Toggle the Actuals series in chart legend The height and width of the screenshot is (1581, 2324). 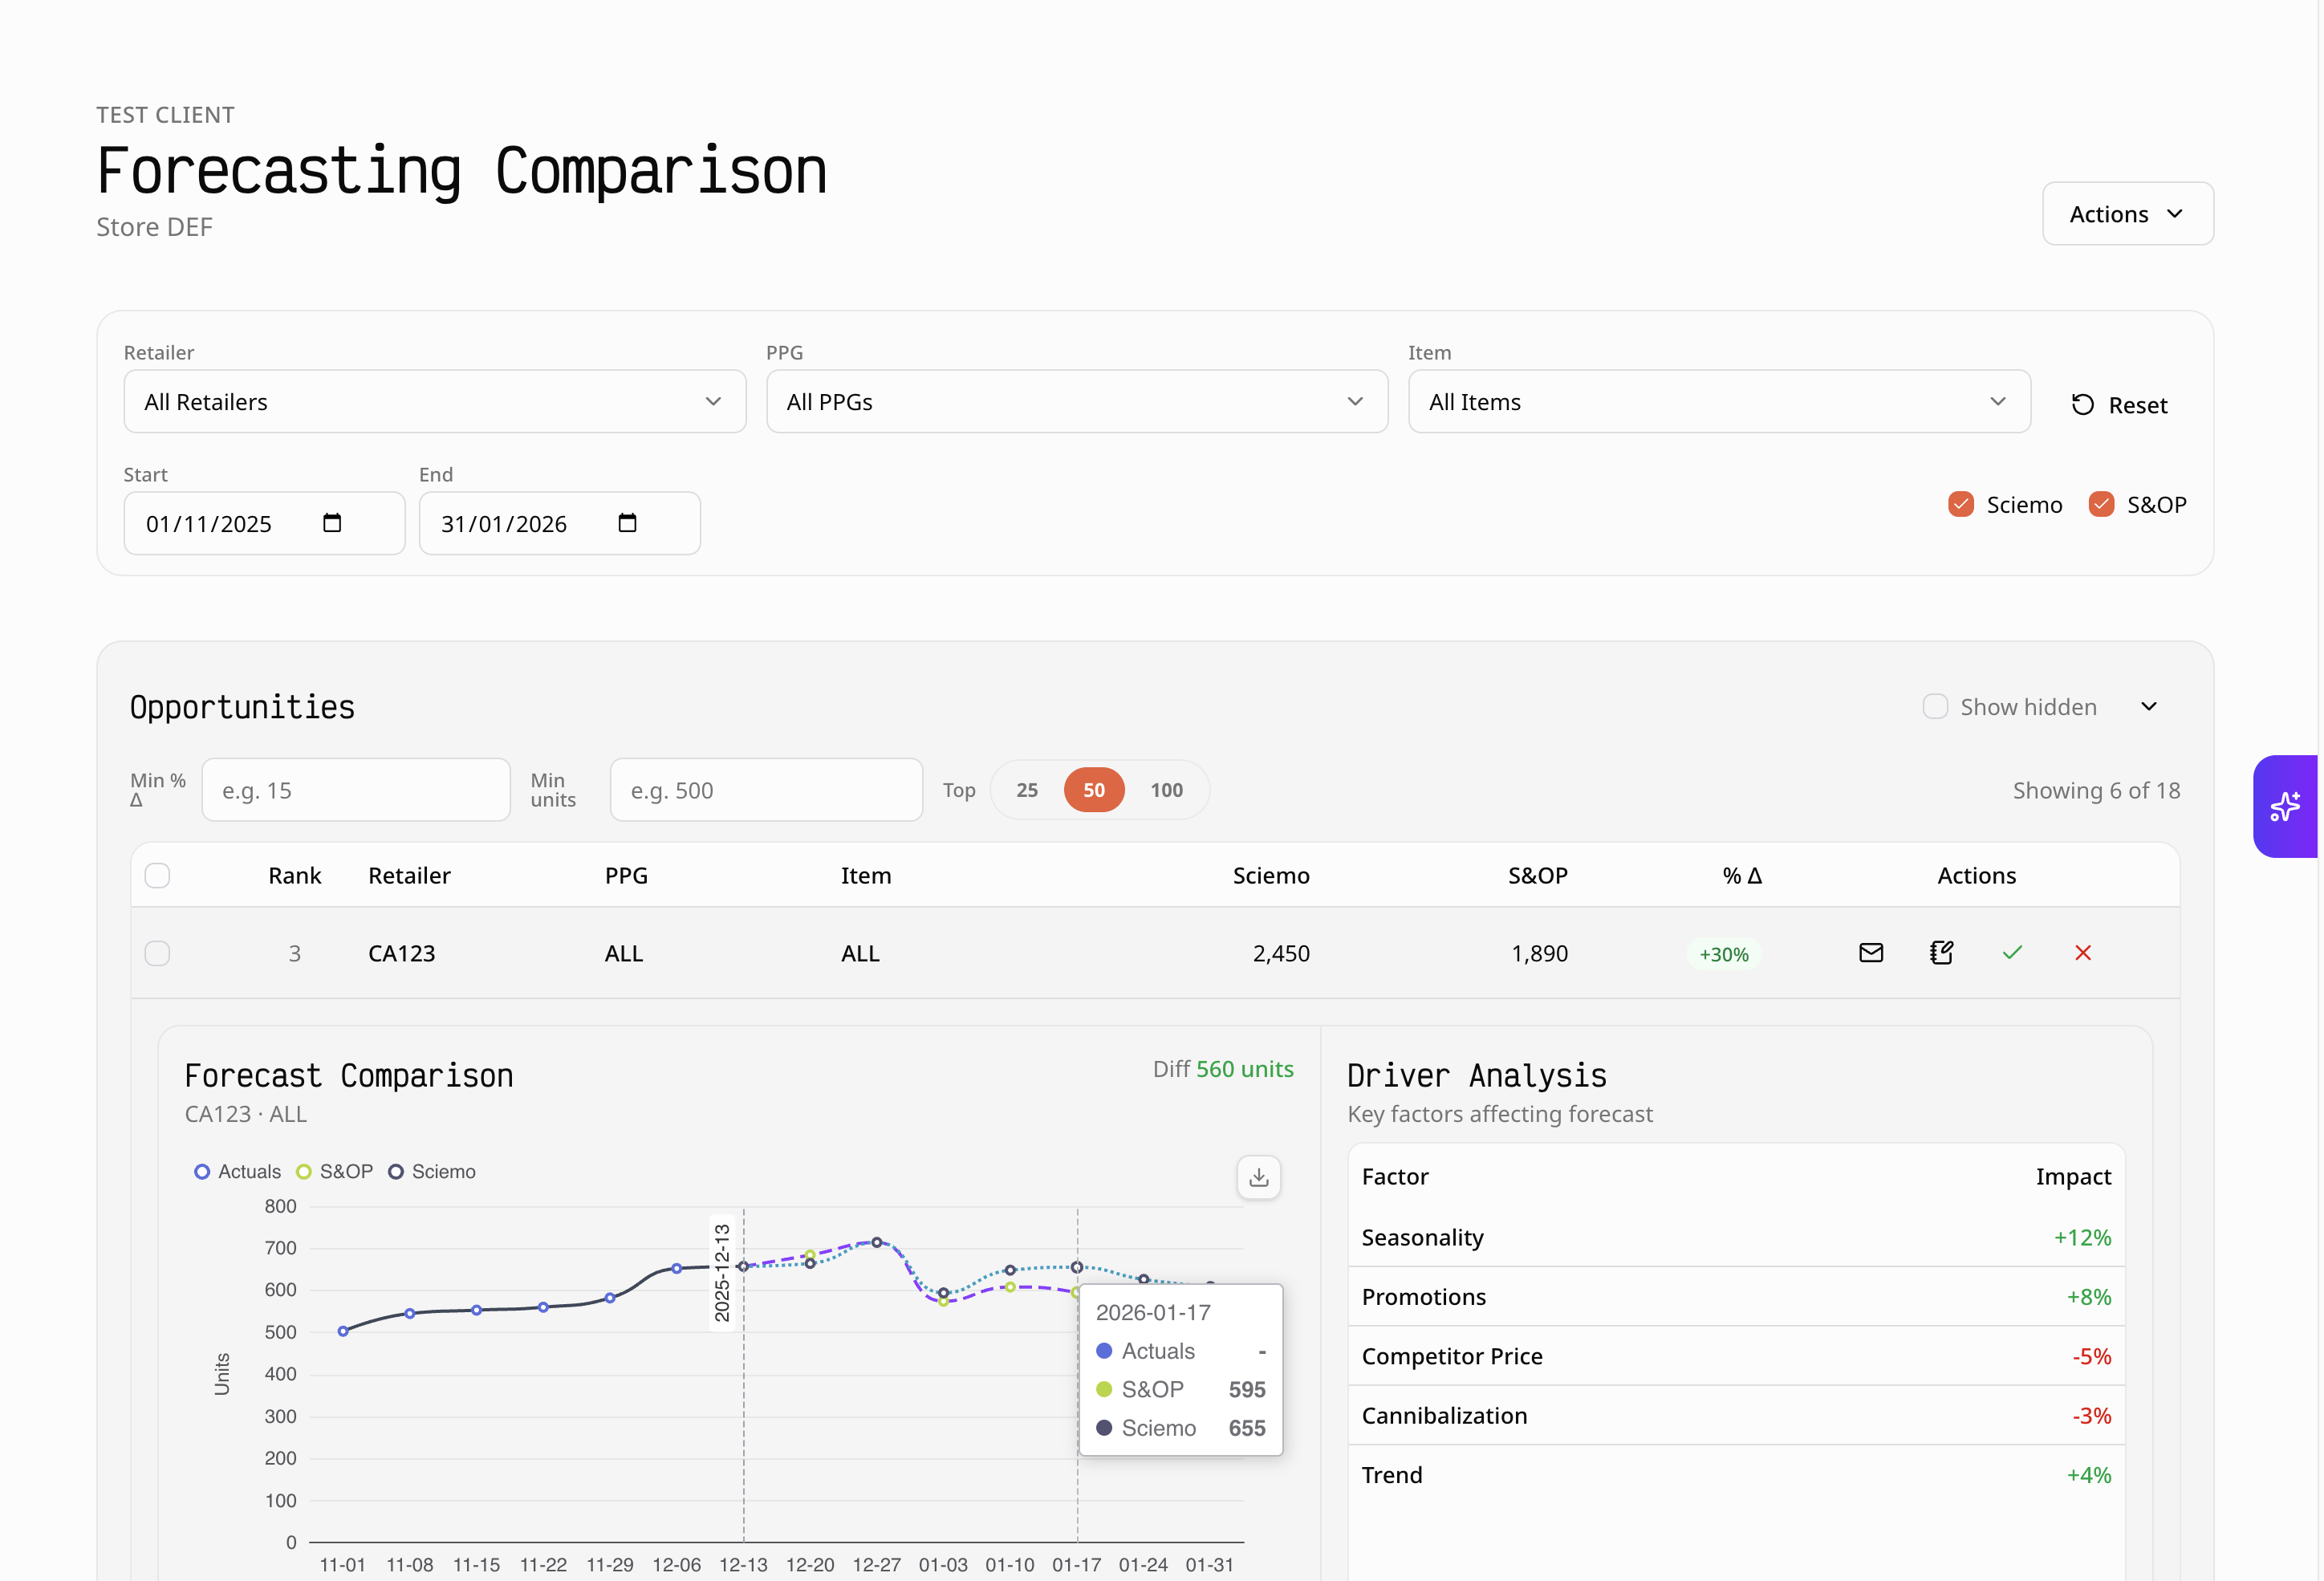tap(238, 1172)
